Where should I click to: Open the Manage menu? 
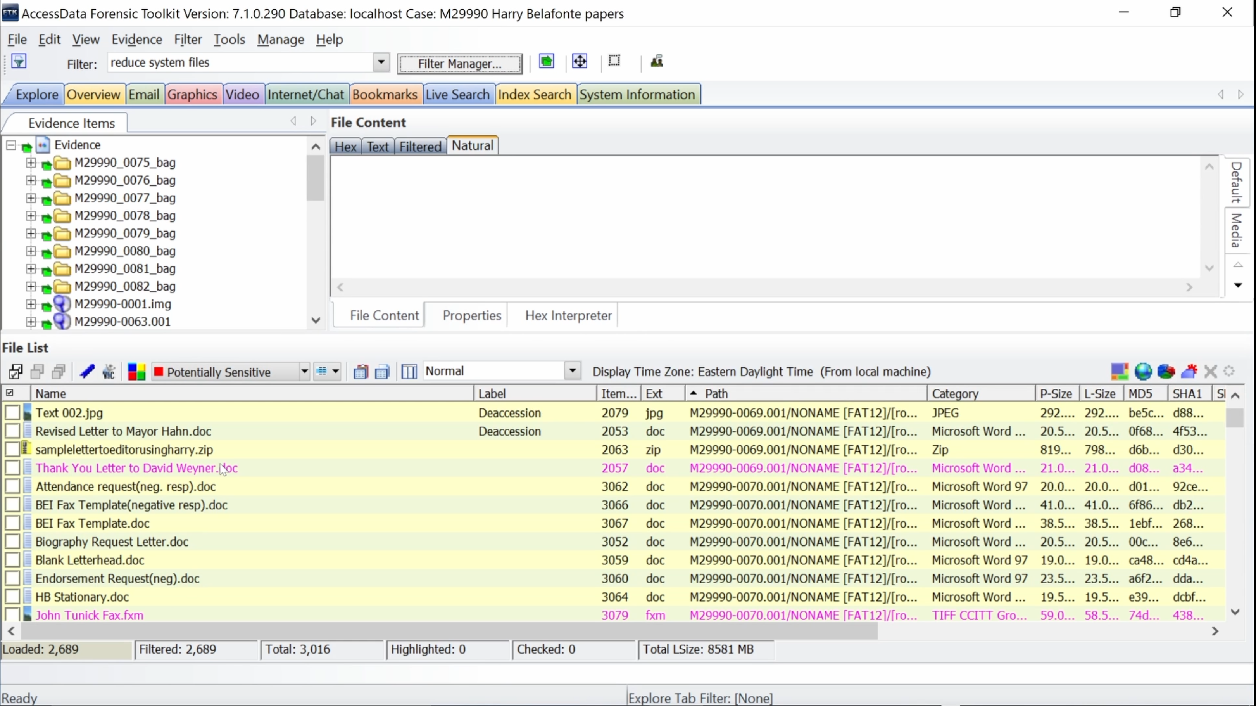pyautogui.click(x=281, y=39)
